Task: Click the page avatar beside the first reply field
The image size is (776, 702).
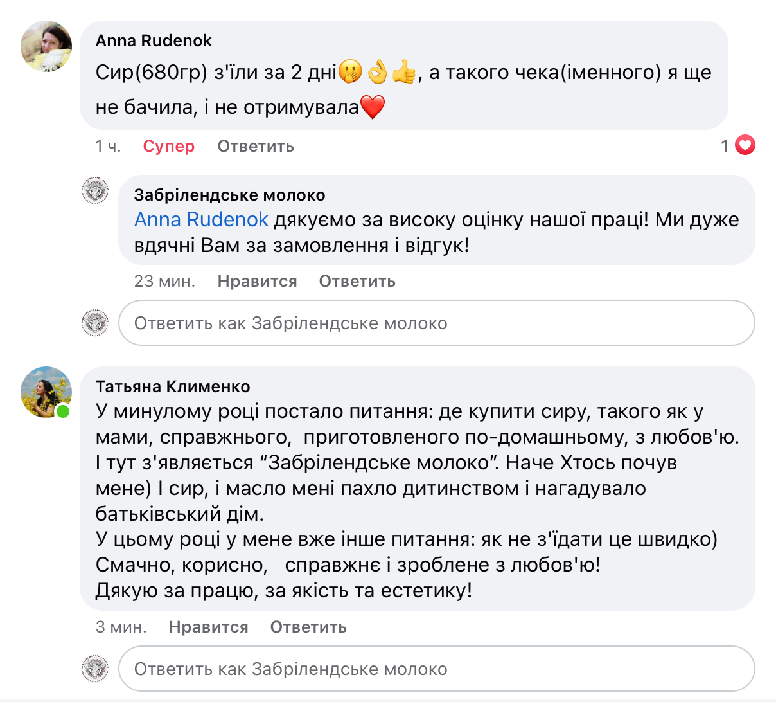Action: tap(95, 323)
